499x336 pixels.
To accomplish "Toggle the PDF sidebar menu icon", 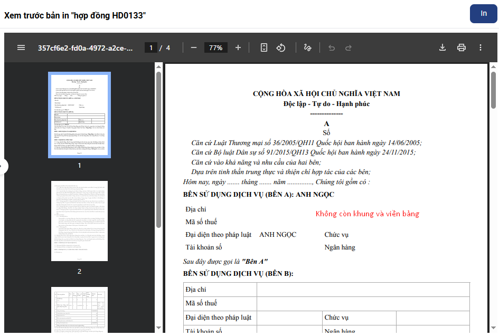I will click(21, 47).
